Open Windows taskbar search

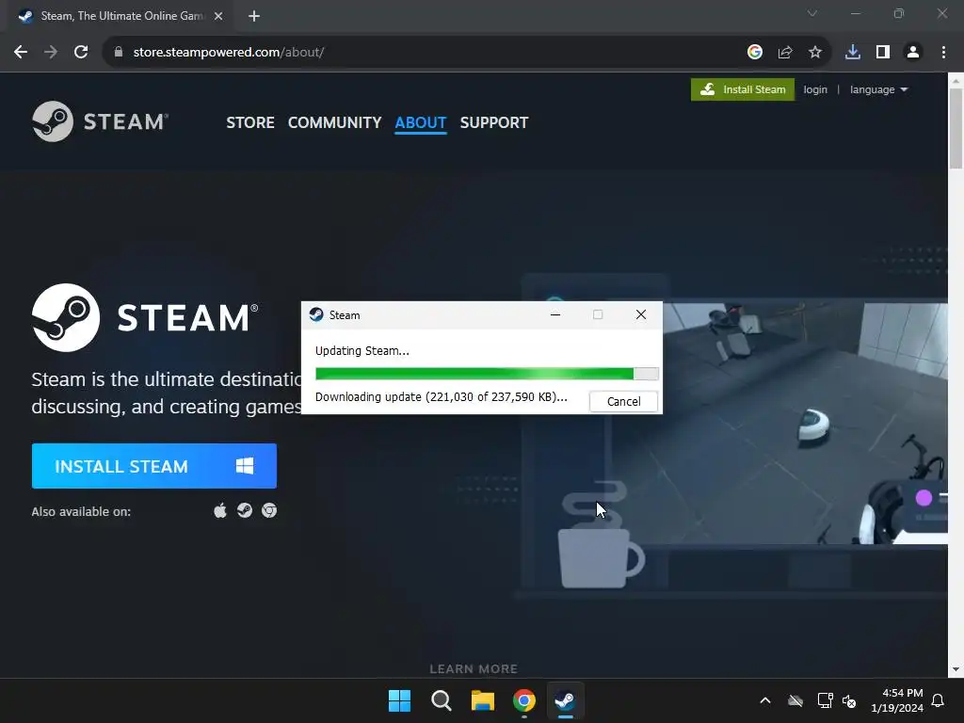pyautogui.click(x=442, y=700)
